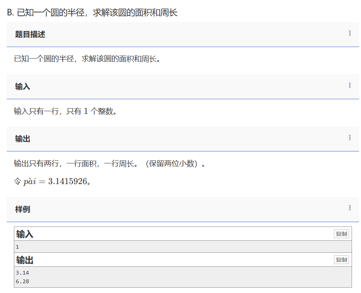Collapse the 题目描述 section header
Screen dimensions: 361x293
pyautogui.click(x=30, y=34)
